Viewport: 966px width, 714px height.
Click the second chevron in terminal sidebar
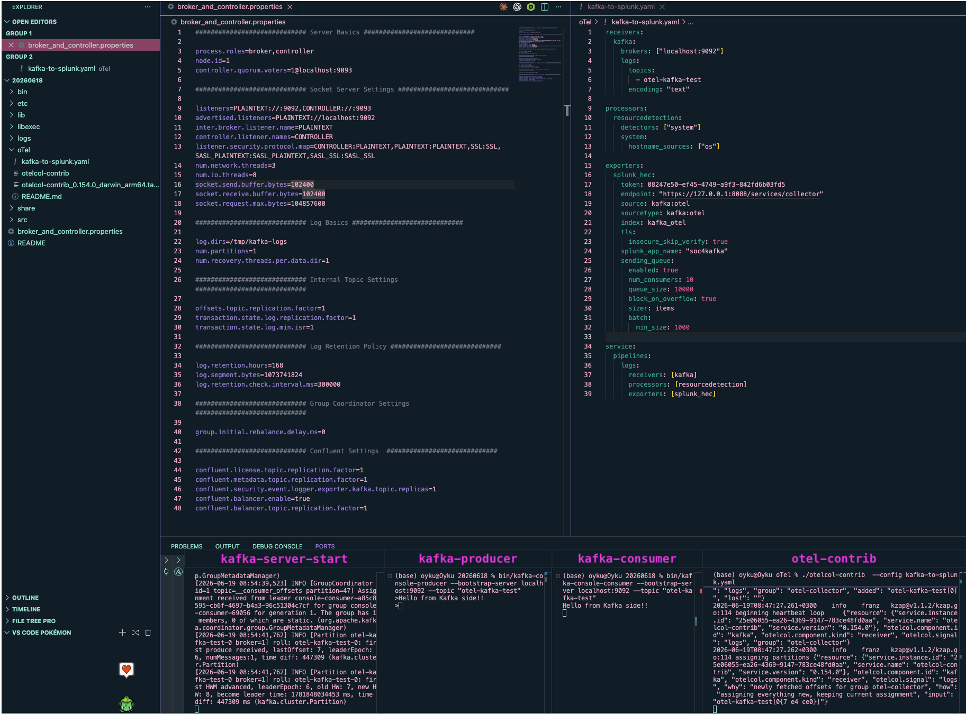[178, 560]
